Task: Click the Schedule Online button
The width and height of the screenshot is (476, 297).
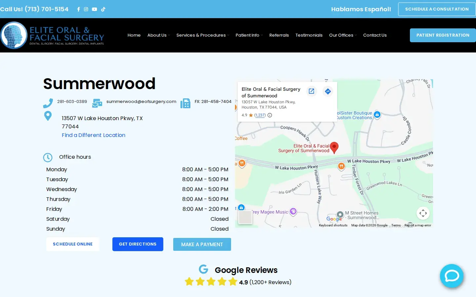Action: point(73,244)
